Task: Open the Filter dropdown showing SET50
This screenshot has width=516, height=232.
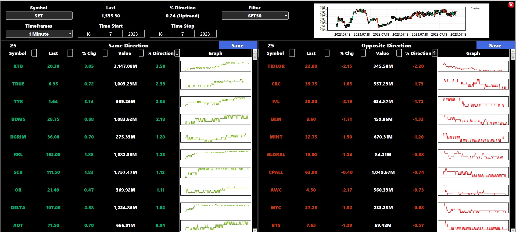Action: pos(255,16)
